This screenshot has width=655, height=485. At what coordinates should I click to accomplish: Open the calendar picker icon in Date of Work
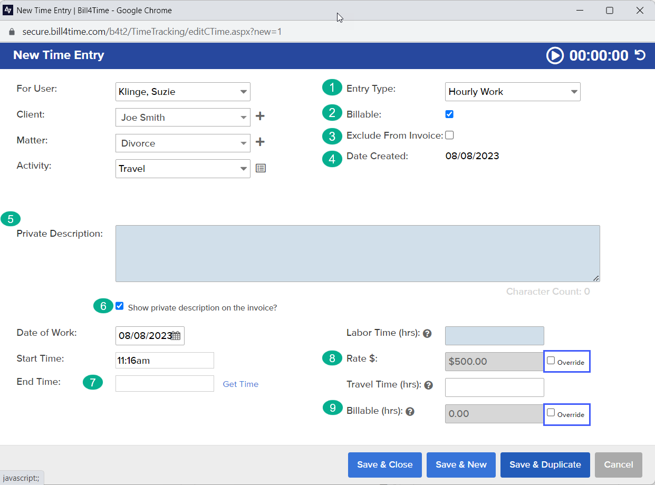176,336
